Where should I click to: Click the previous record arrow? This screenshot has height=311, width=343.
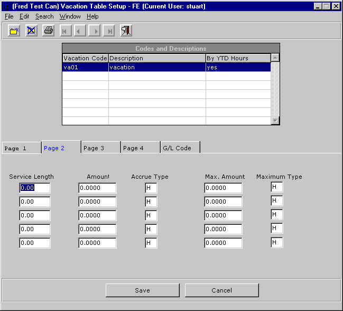[80, 31]
